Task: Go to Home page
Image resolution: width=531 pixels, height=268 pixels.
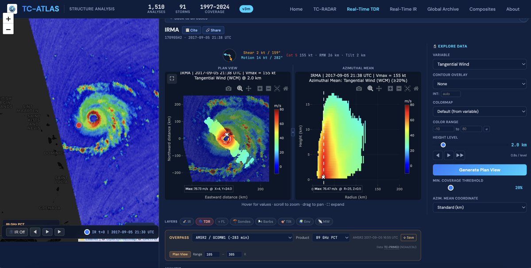Action: (296, 9)
